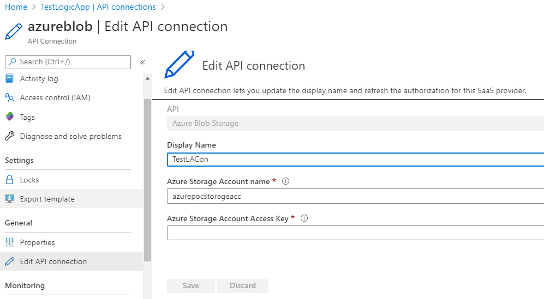Show info tooltip for Azure Storage Account name
544x299 pixels.
click(285, 181)
